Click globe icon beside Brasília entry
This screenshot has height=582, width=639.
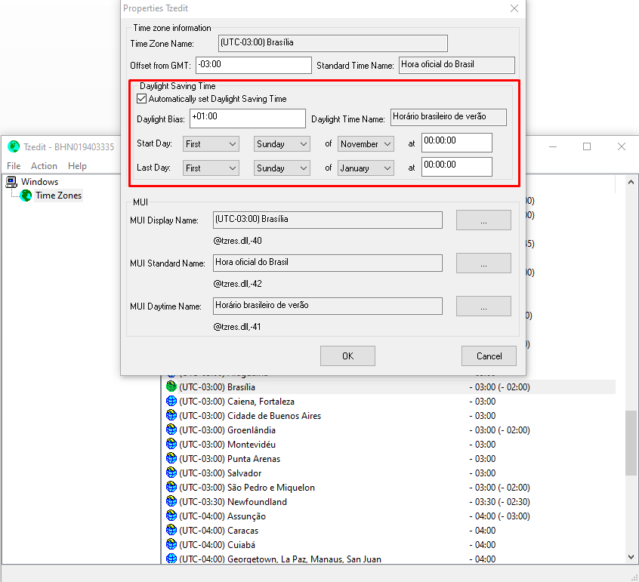171,387
